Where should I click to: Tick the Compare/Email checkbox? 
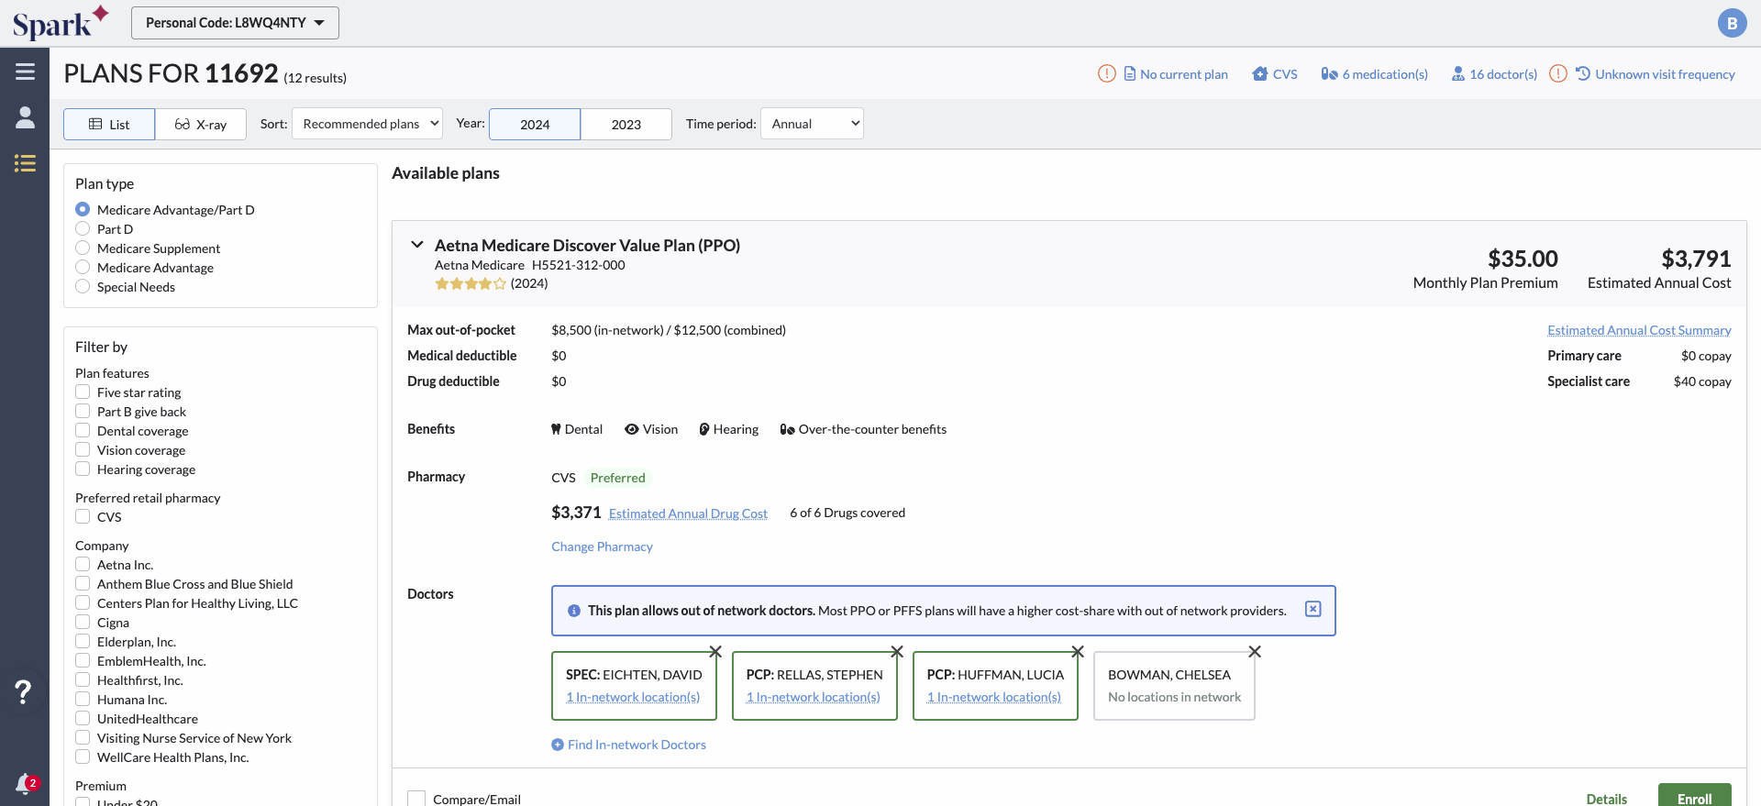(x=416, y=799)
